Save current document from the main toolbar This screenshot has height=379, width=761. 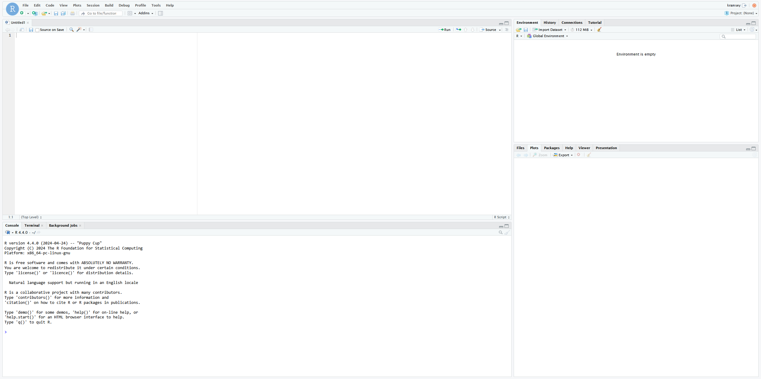(56, 13)
